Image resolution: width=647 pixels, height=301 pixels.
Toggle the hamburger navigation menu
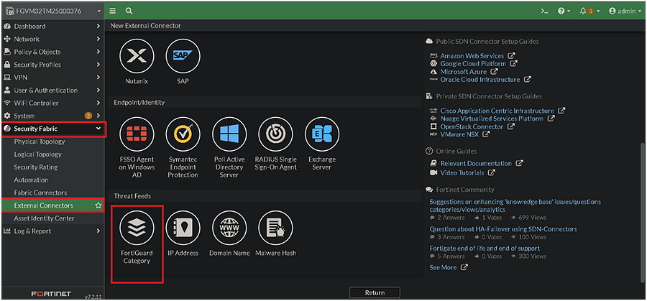coord(113,11)
